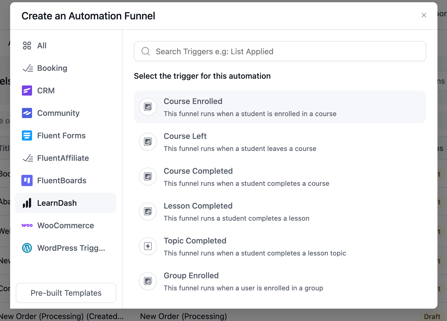
Task: Open 'New Order (Processing) (Created...' funnel behind dialog
Action: click(x=62, y=316)
